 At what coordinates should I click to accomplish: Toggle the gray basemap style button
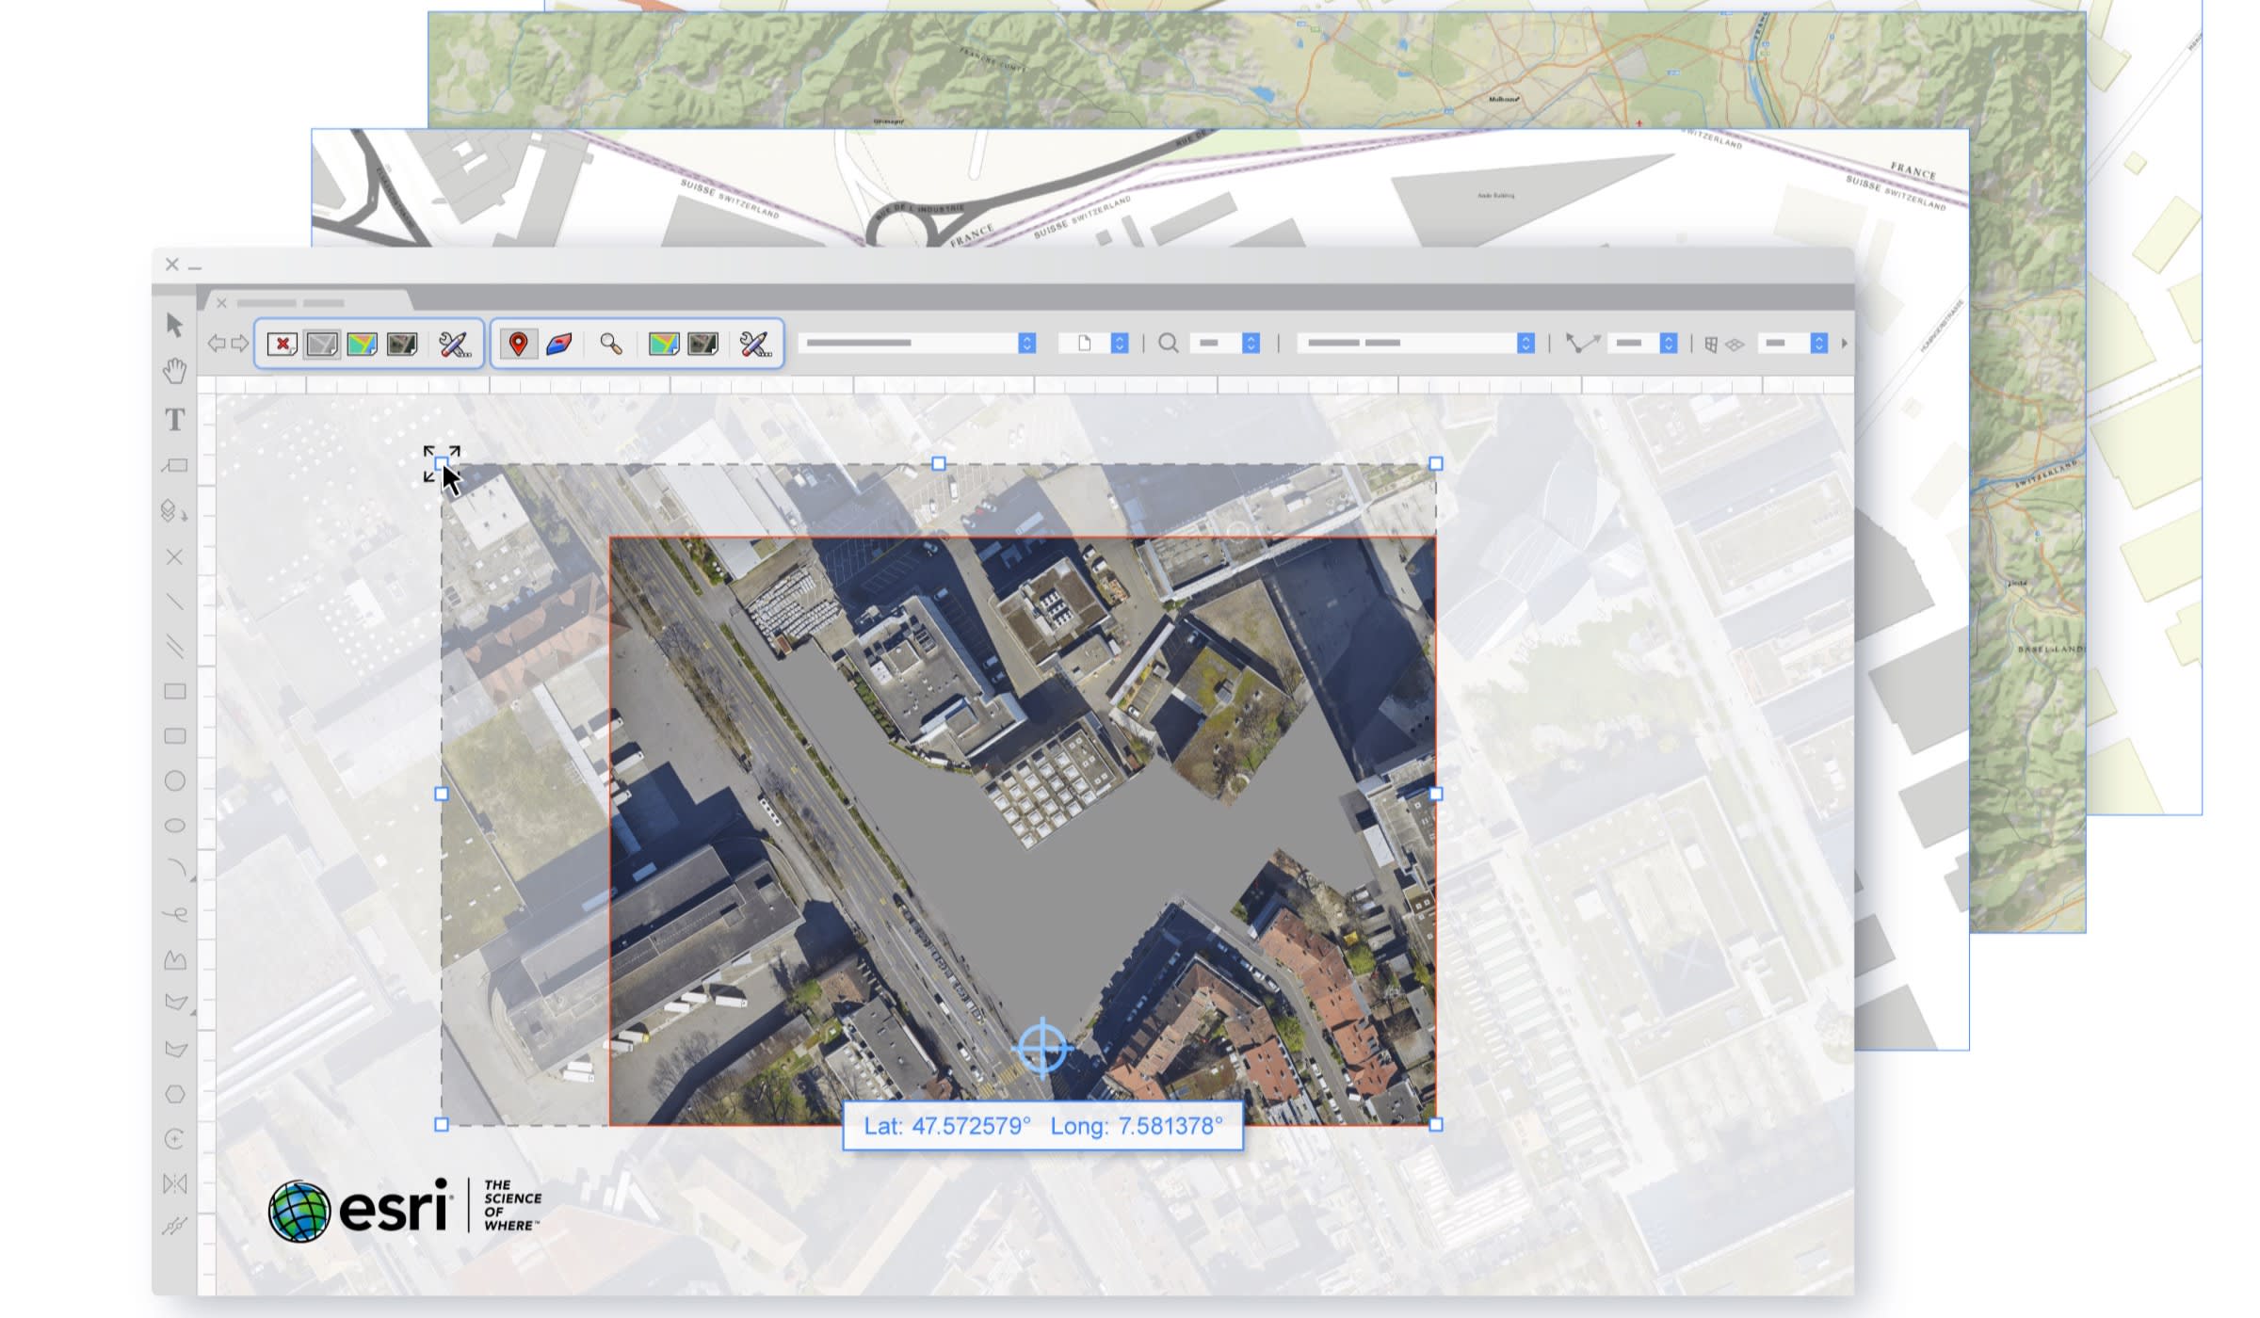tap(322, 344)
